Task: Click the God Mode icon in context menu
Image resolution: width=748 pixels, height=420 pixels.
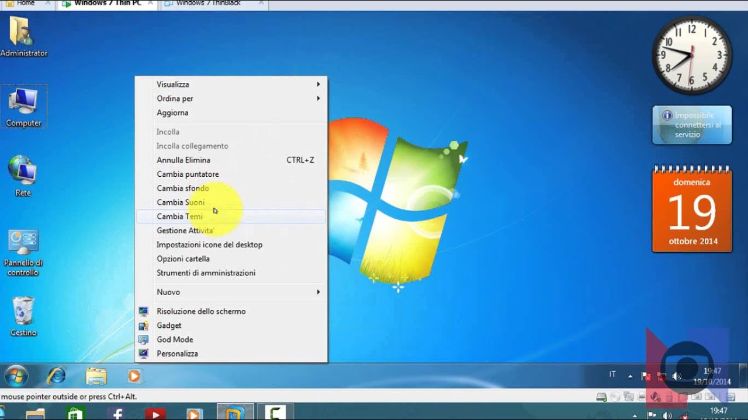Action: click(143, 339)
